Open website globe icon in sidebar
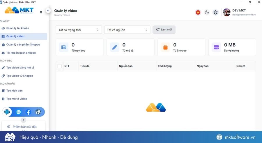The image size is (262, 143). point(38,112)
